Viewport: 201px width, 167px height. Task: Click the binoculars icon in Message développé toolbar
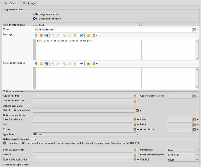coord(81,64)
